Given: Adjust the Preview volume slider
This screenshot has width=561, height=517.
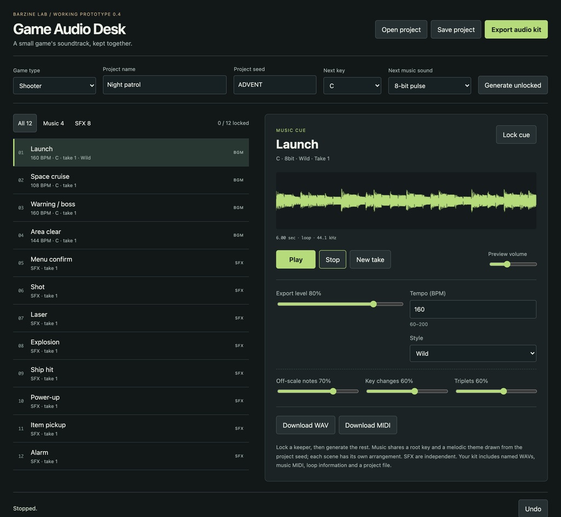Looking at the screenshot, I should (x=513, y=264).
